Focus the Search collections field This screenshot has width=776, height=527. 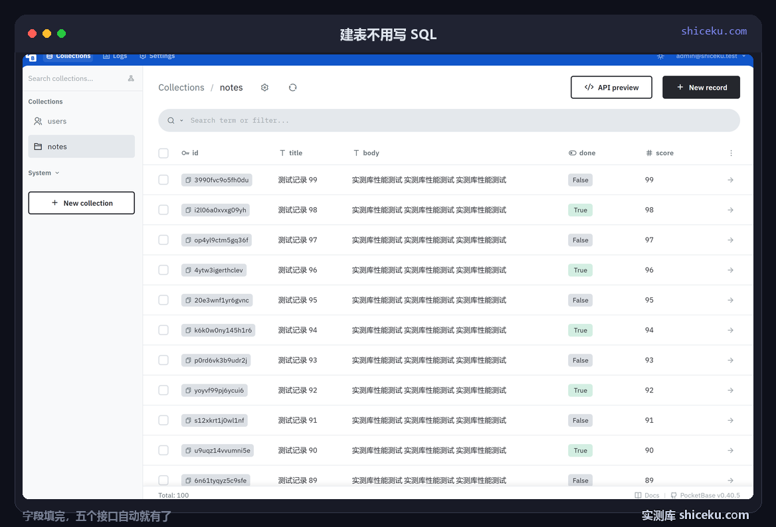click(75, 78)
